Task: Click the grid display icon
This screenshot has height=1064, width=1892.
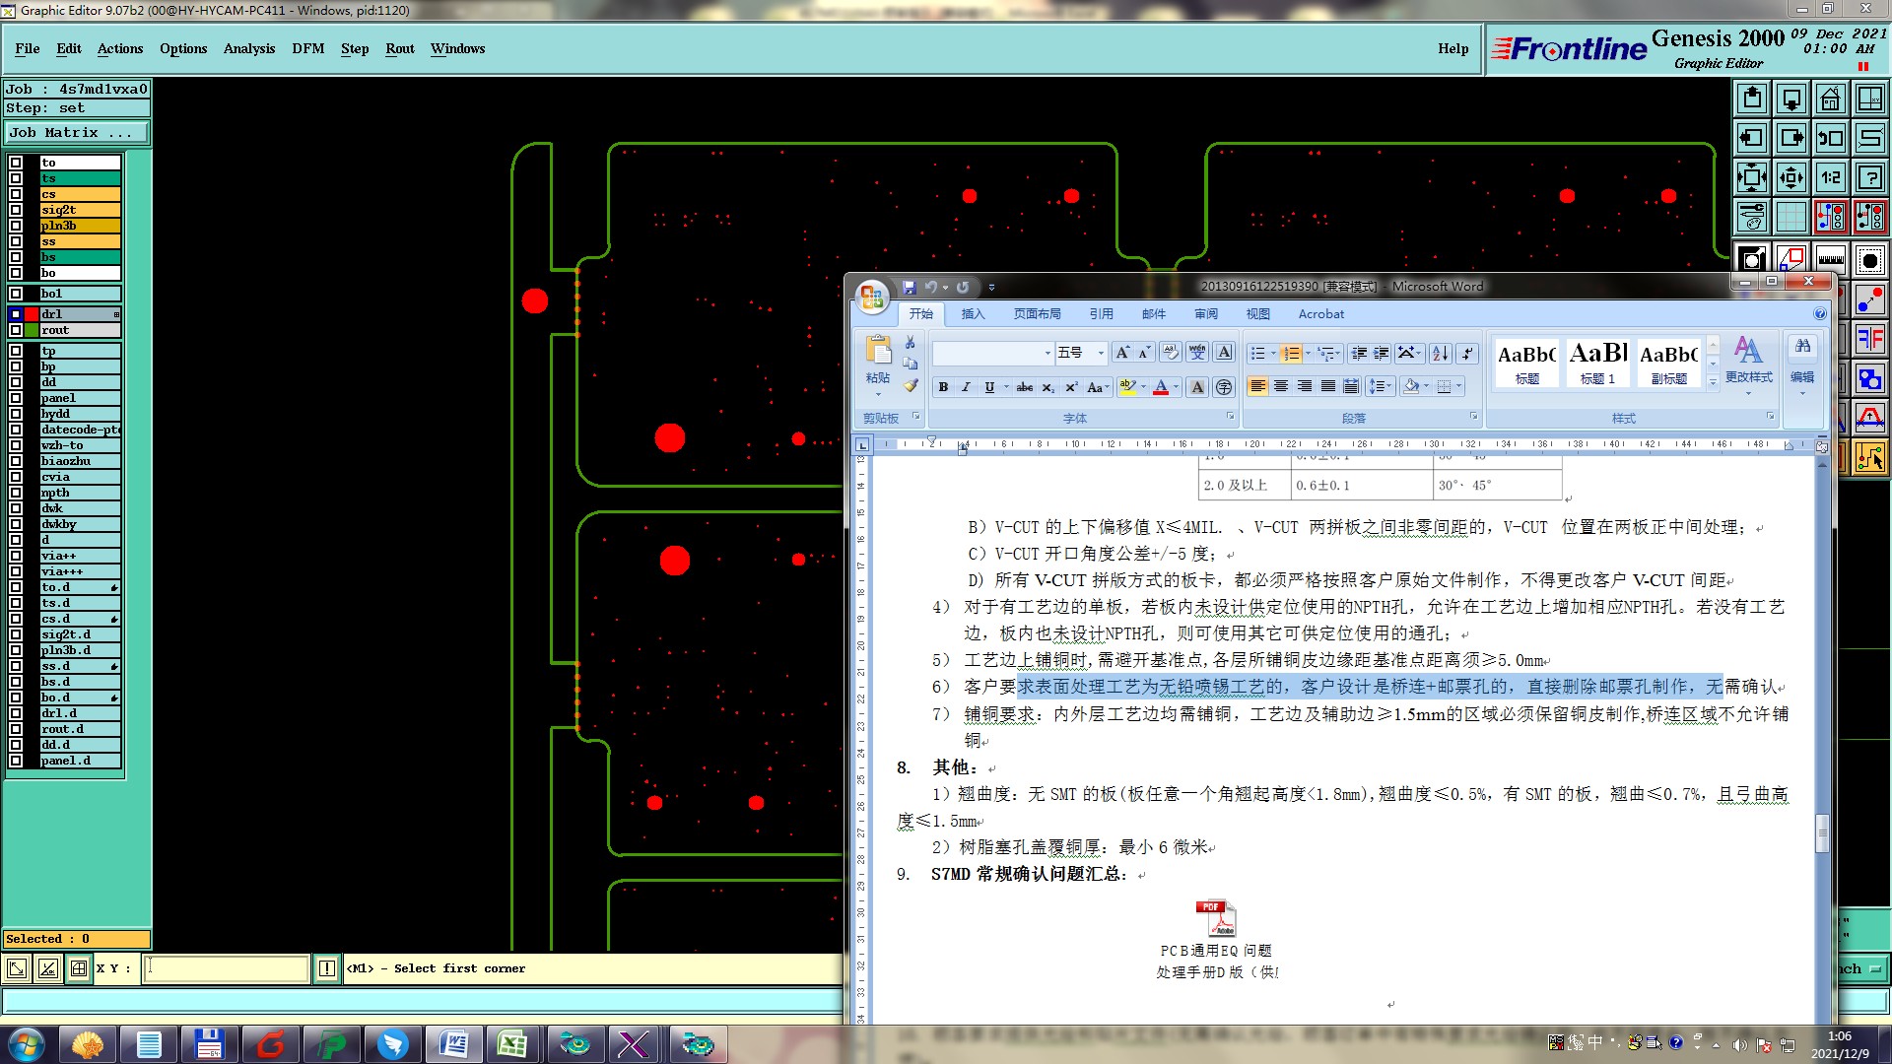Action: pos(1791,217)
